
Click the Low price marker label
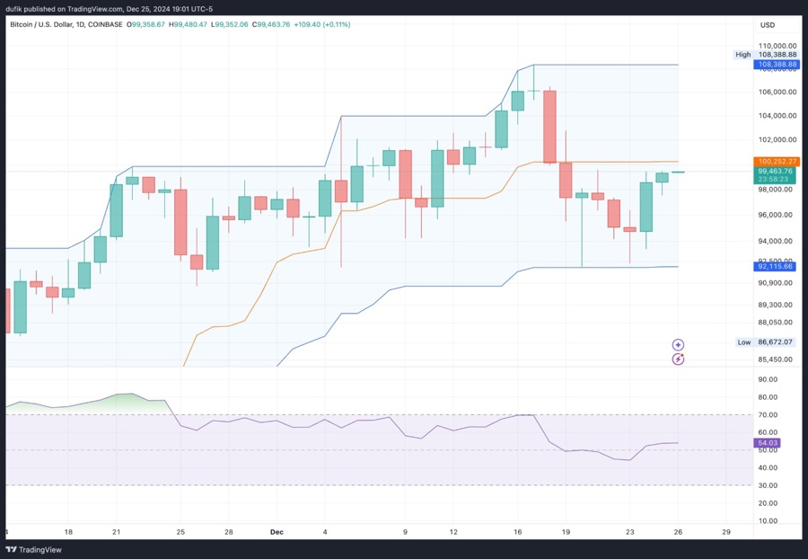(742, 342)
